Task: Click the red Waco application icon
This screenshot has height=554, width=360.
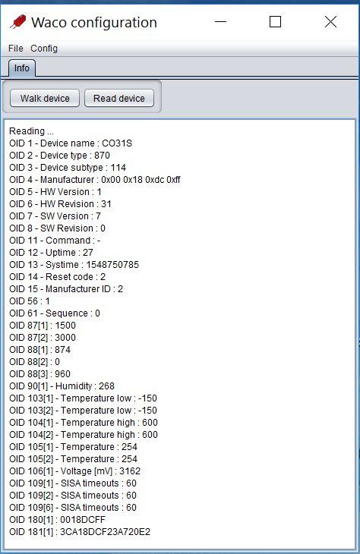Action: [17, 22]
